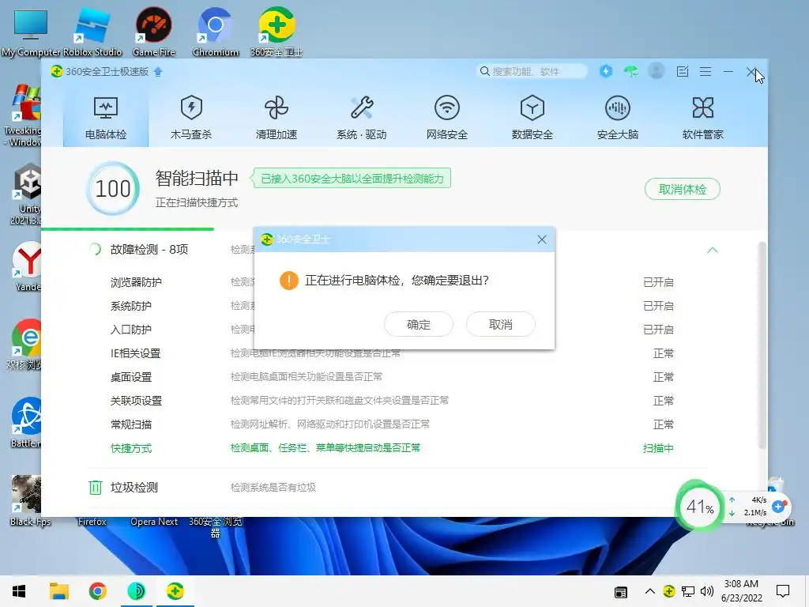
Task: Click the list vertical scrollbar
Action: [x=762, y=346]
